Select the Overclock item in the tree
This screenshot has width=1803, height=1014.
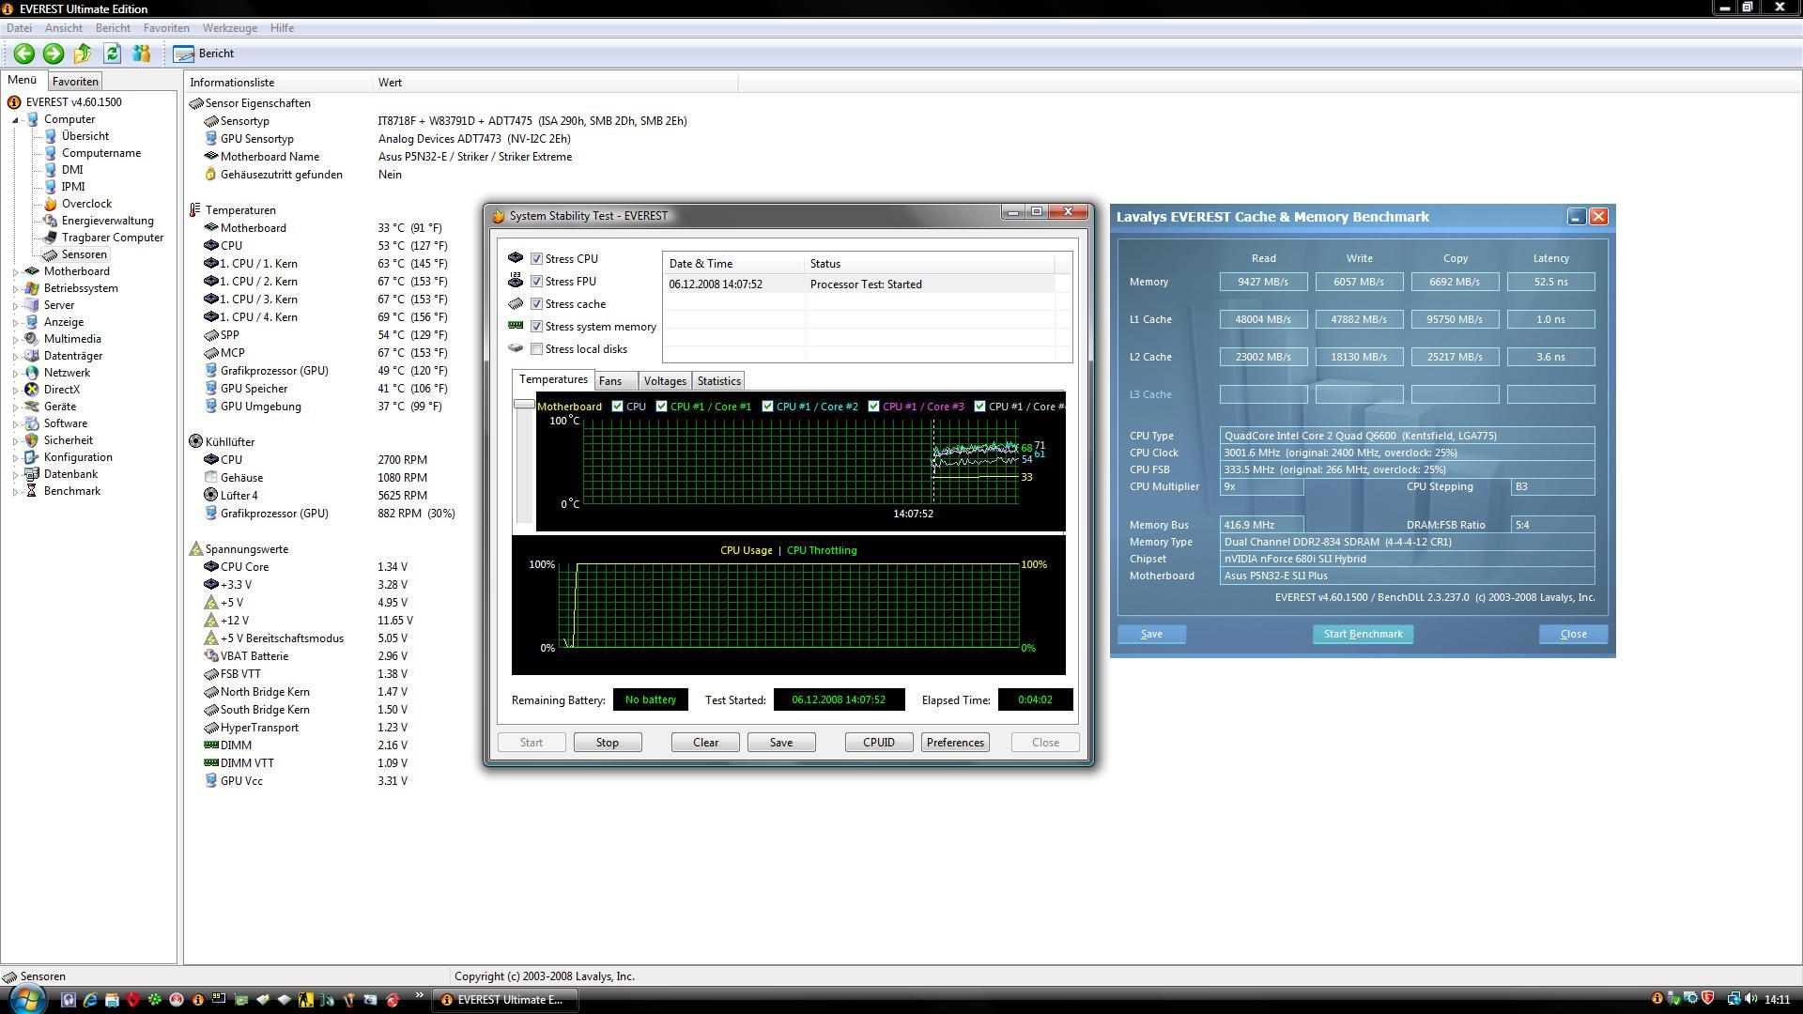(86, 204)
